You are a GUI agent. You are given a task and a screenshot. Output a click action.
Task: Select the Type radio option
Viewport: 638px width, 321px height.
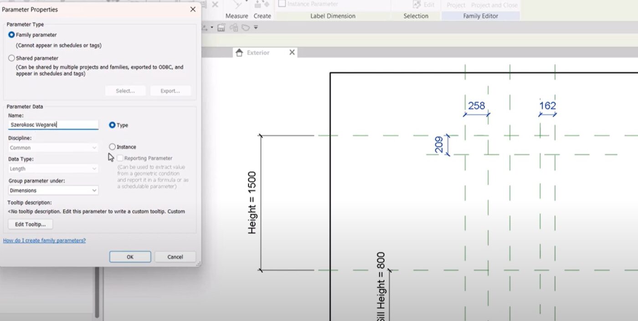[113, 125]
